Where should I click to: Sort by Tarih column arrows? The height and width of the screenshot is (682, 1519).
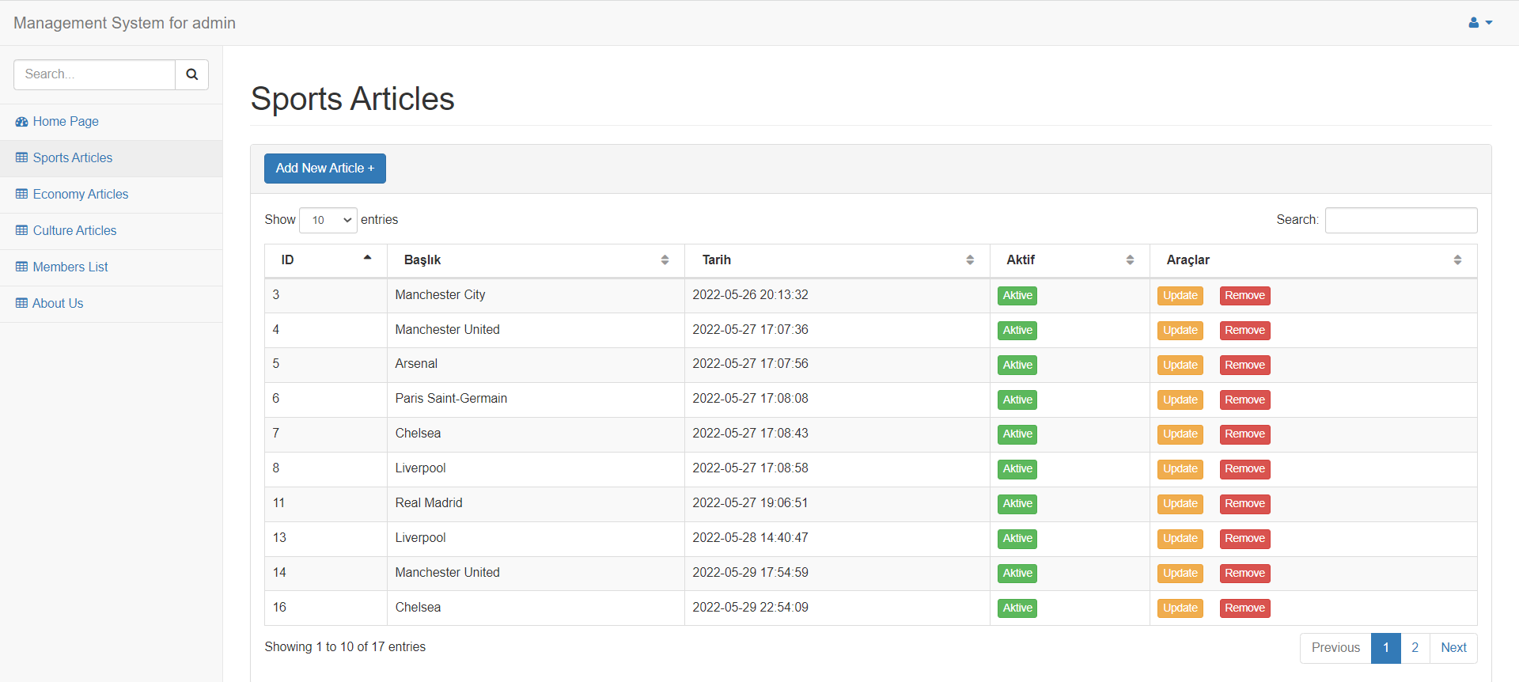[970, 260]
